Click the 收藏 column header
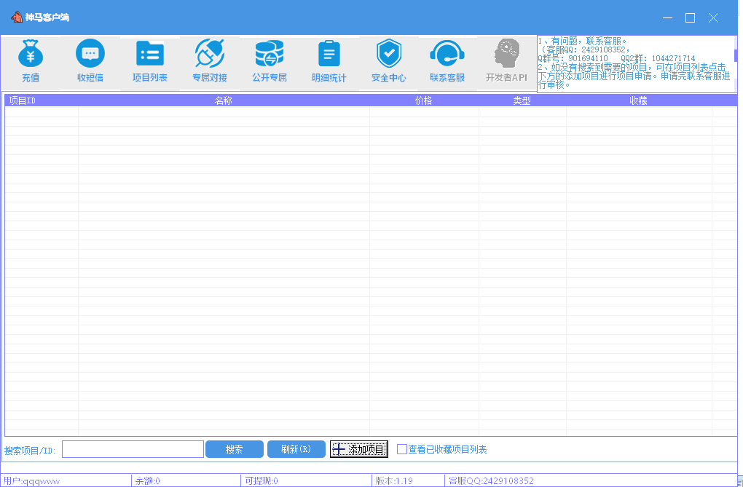Screen dimensions: 743x487 click(x=638, y=101)
